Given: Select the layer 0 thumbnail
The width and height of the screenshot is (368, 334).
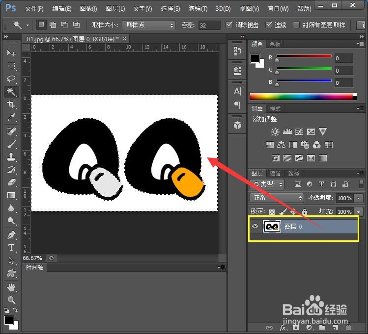Looking at the screenshot, I should [x=272, y=227].
